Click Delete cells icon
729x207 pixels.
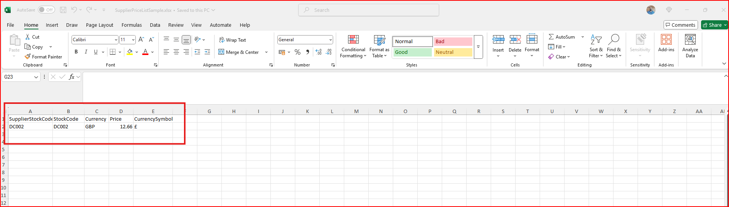click(x=515, y=39)
